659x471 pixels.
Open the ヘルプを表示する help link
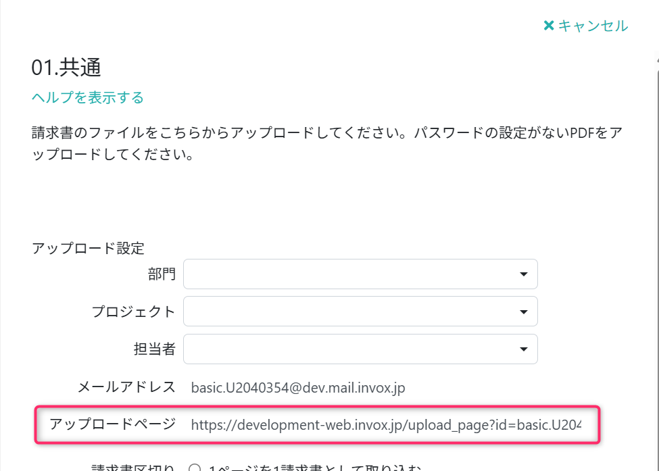coord(88,97)
